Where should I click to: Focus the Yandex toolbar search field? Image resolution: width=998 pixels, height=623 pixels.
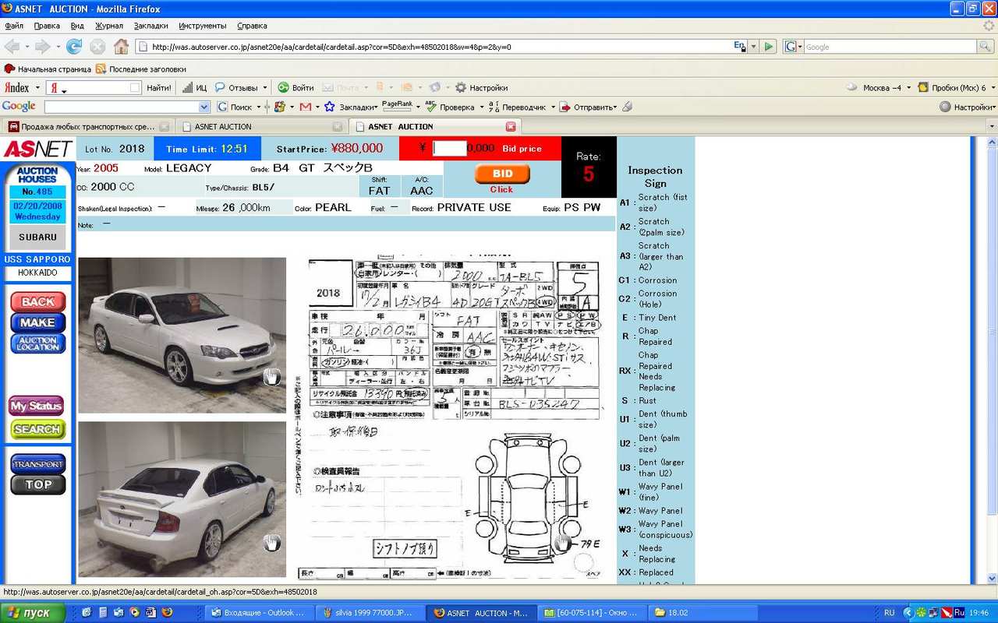pyautogui.click(x=94, y=88)
